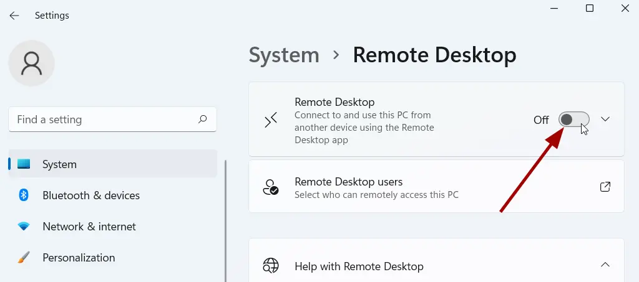Open Bluetooth & devices settings
The width and height of the screenshot is (639, 282).
click(x=113, y=195)
